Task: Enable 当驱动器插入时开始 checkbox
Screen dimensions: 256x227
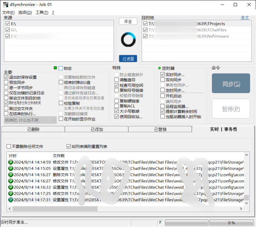Action: tap(163, 116)
